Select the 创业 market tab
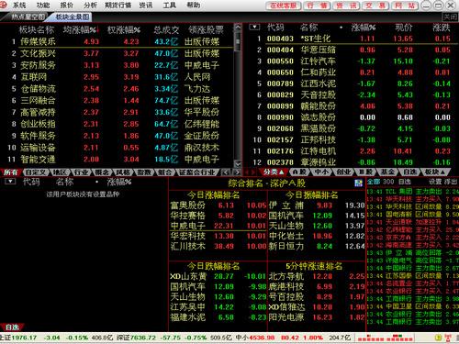This screenshot has width=459, height=344. point(343,172)
